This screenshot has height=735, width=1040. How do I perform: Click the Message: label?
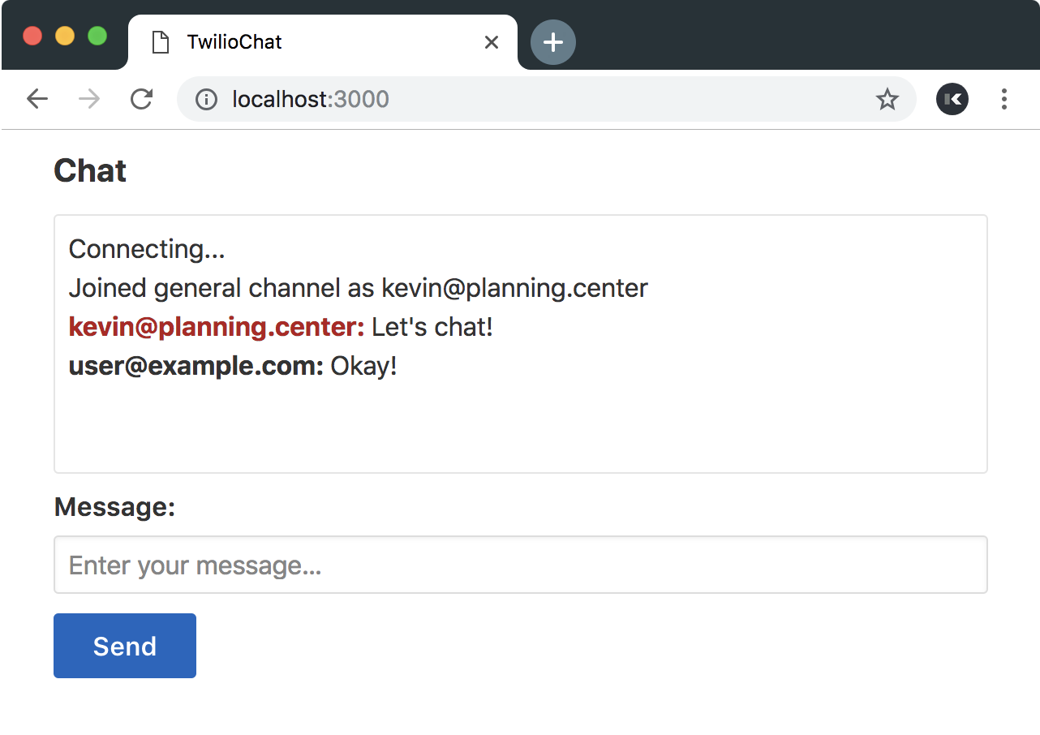114,507
